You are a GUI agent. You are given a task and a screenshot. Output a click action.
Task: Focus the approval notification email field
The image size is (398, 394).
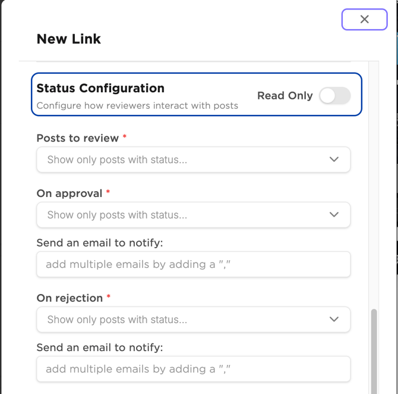tap(193, 264)
